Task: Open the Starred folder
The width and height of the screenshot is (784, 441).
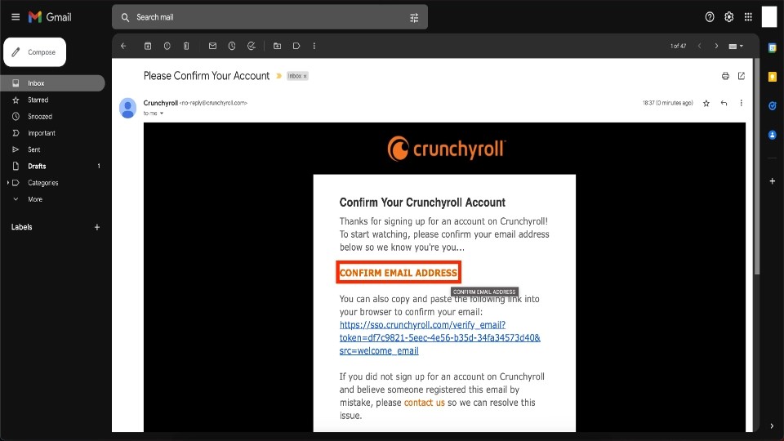Action: pyautogui.click(x=52, y=100)
